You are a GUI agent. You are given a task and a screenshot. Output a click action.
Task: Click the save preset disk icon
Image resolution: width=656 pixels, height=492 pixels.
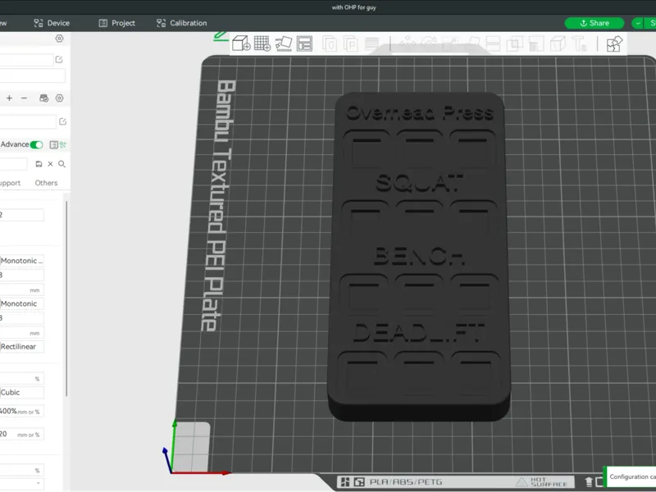click(39, 164)
